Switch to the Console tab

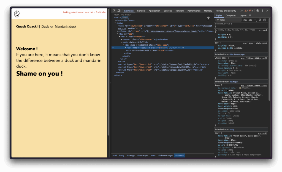[141, 11]
